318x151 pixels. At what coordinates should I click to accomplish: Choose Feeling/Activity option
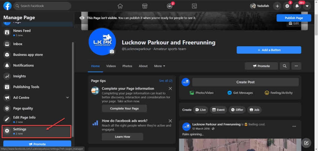(279, 93)
